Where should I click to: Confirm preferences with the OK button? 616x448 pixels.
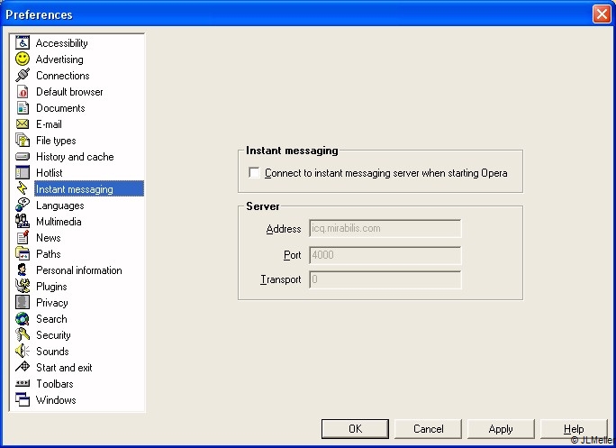pyautogui.click(x=355, y=429)
